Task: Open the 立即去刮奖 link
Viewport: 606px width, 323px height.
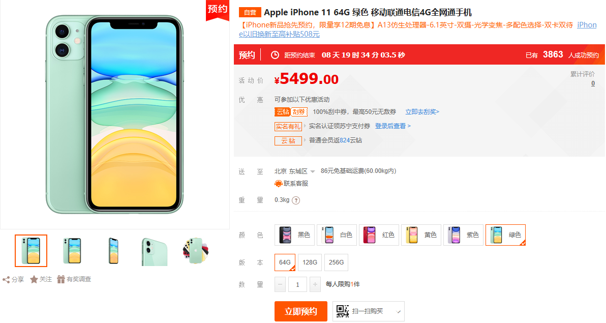Action: click(422, 112)
